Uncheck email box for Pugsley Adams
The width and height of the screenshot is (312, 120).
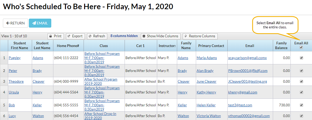(301, 58)
